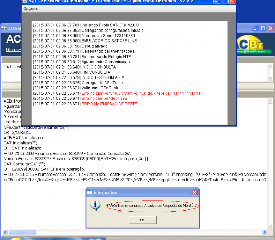Click the horizontal scrollbar left arrow
This screenshot has height=240, width=275.
[5, 232]
